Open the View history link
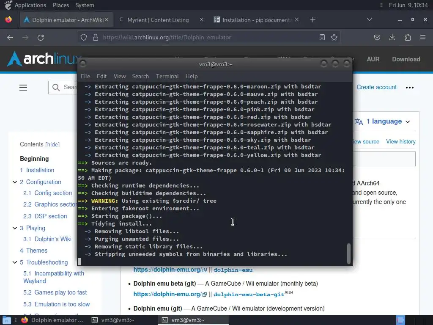 [x=401, y=141]
